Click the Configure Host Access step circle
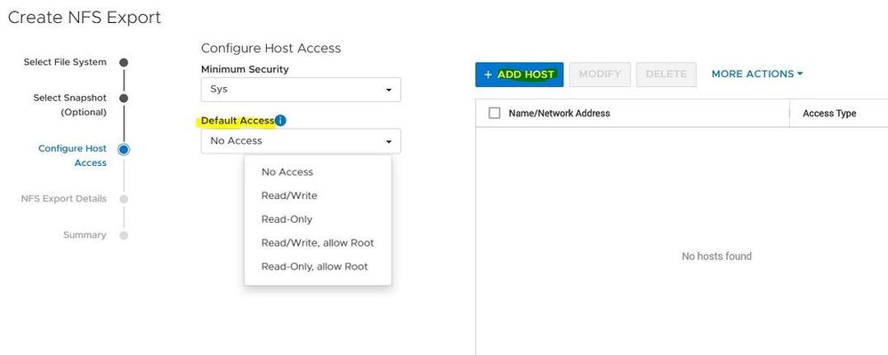888x355 pixels. [124, 149]
